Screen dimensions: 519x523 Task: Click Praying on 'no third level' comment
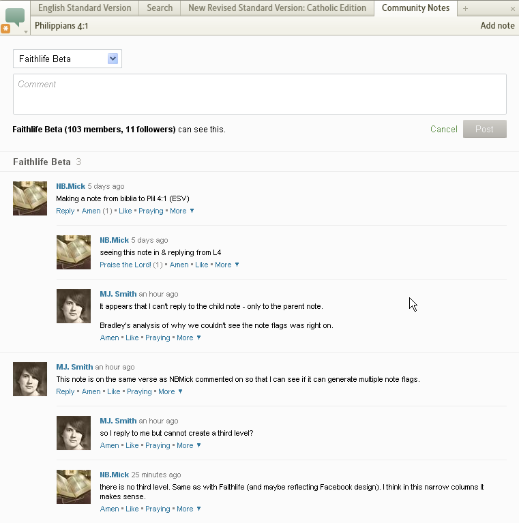[158, 509]
